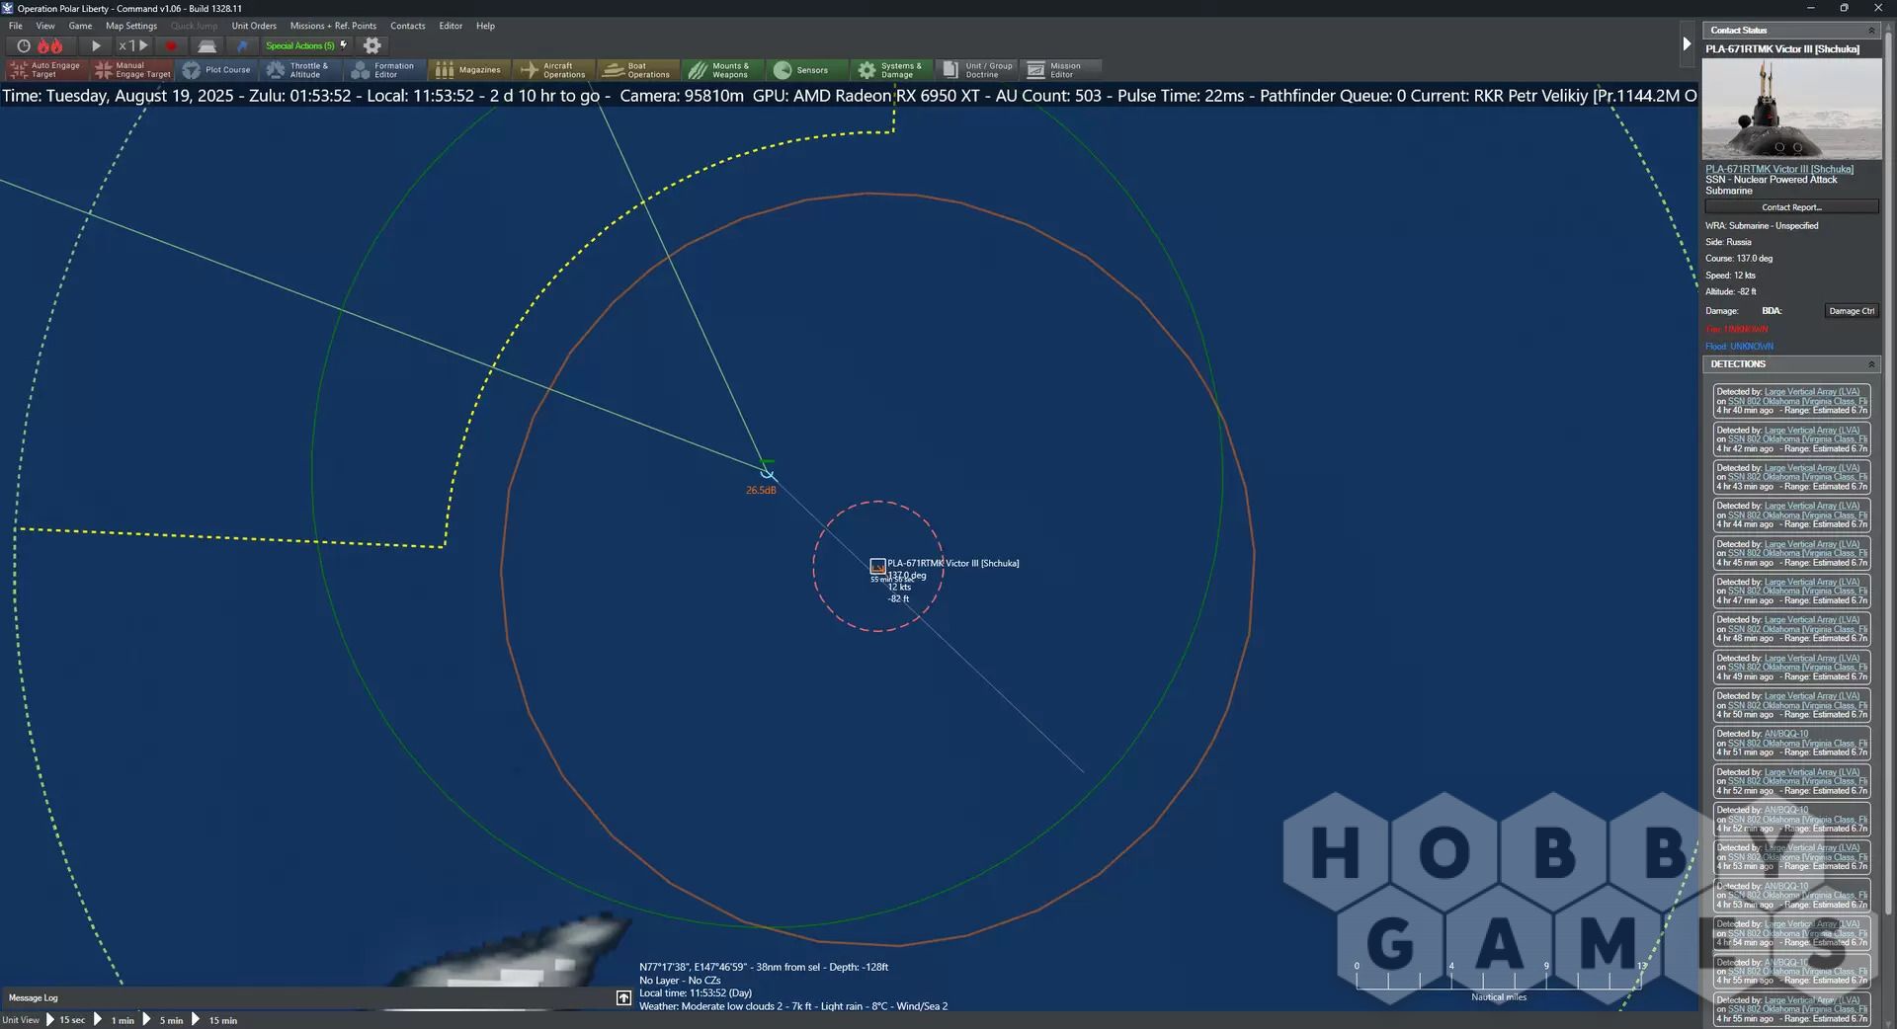Click detection entry 4 hr 43 min ago
This screenshot has width=1897, height=1029.
click(x=1791, y=477)
